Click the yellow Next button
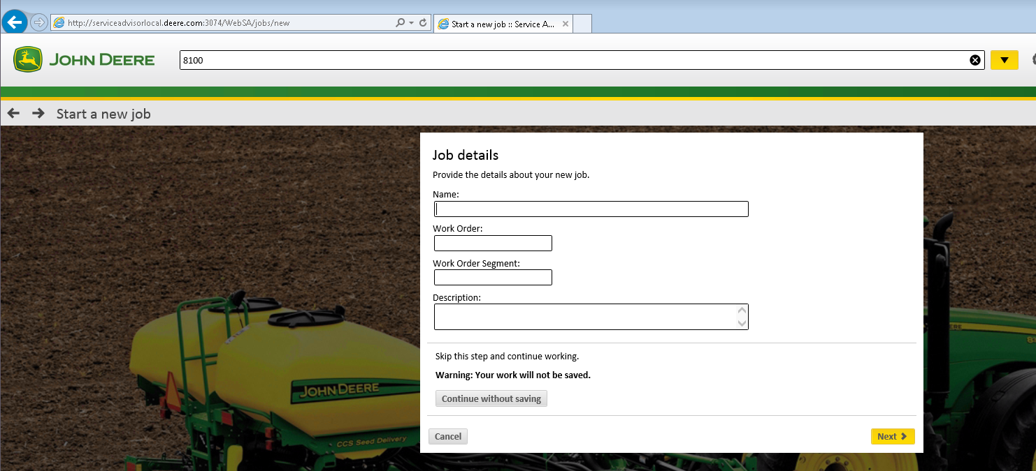The image size is (1036, 471). coord(893,436)
